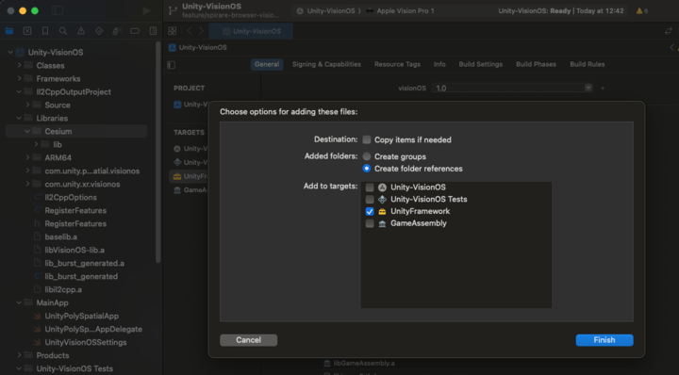Select UnityPolySpatialApp file
The image size is (679, 375).
[x=81, y=316]
